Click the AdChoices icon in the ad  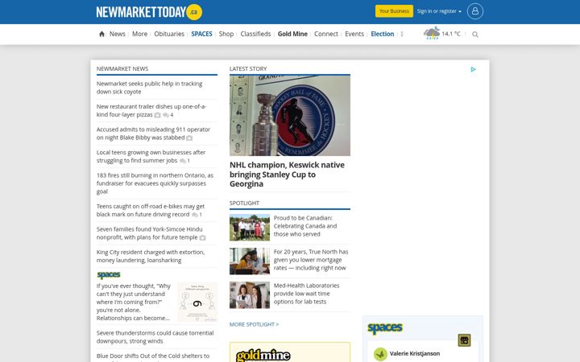pyautogui.click(x=473, y=69)
